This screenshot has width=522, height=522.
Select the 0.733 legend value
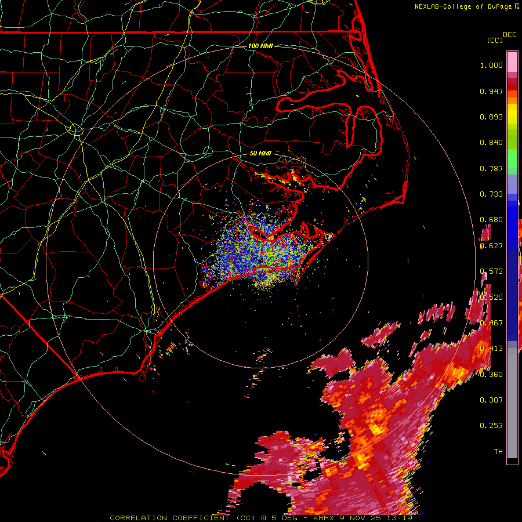click(x=491, y=194)
